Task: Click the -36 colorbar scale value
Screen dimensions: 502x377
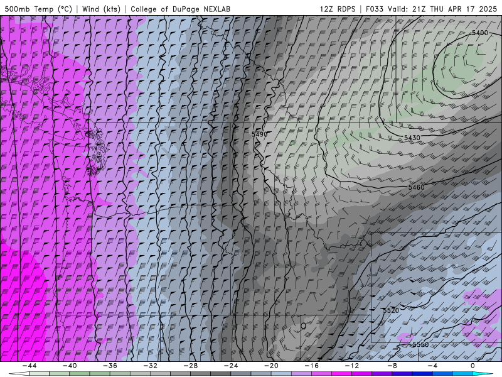Action: [x=110, y=366]
